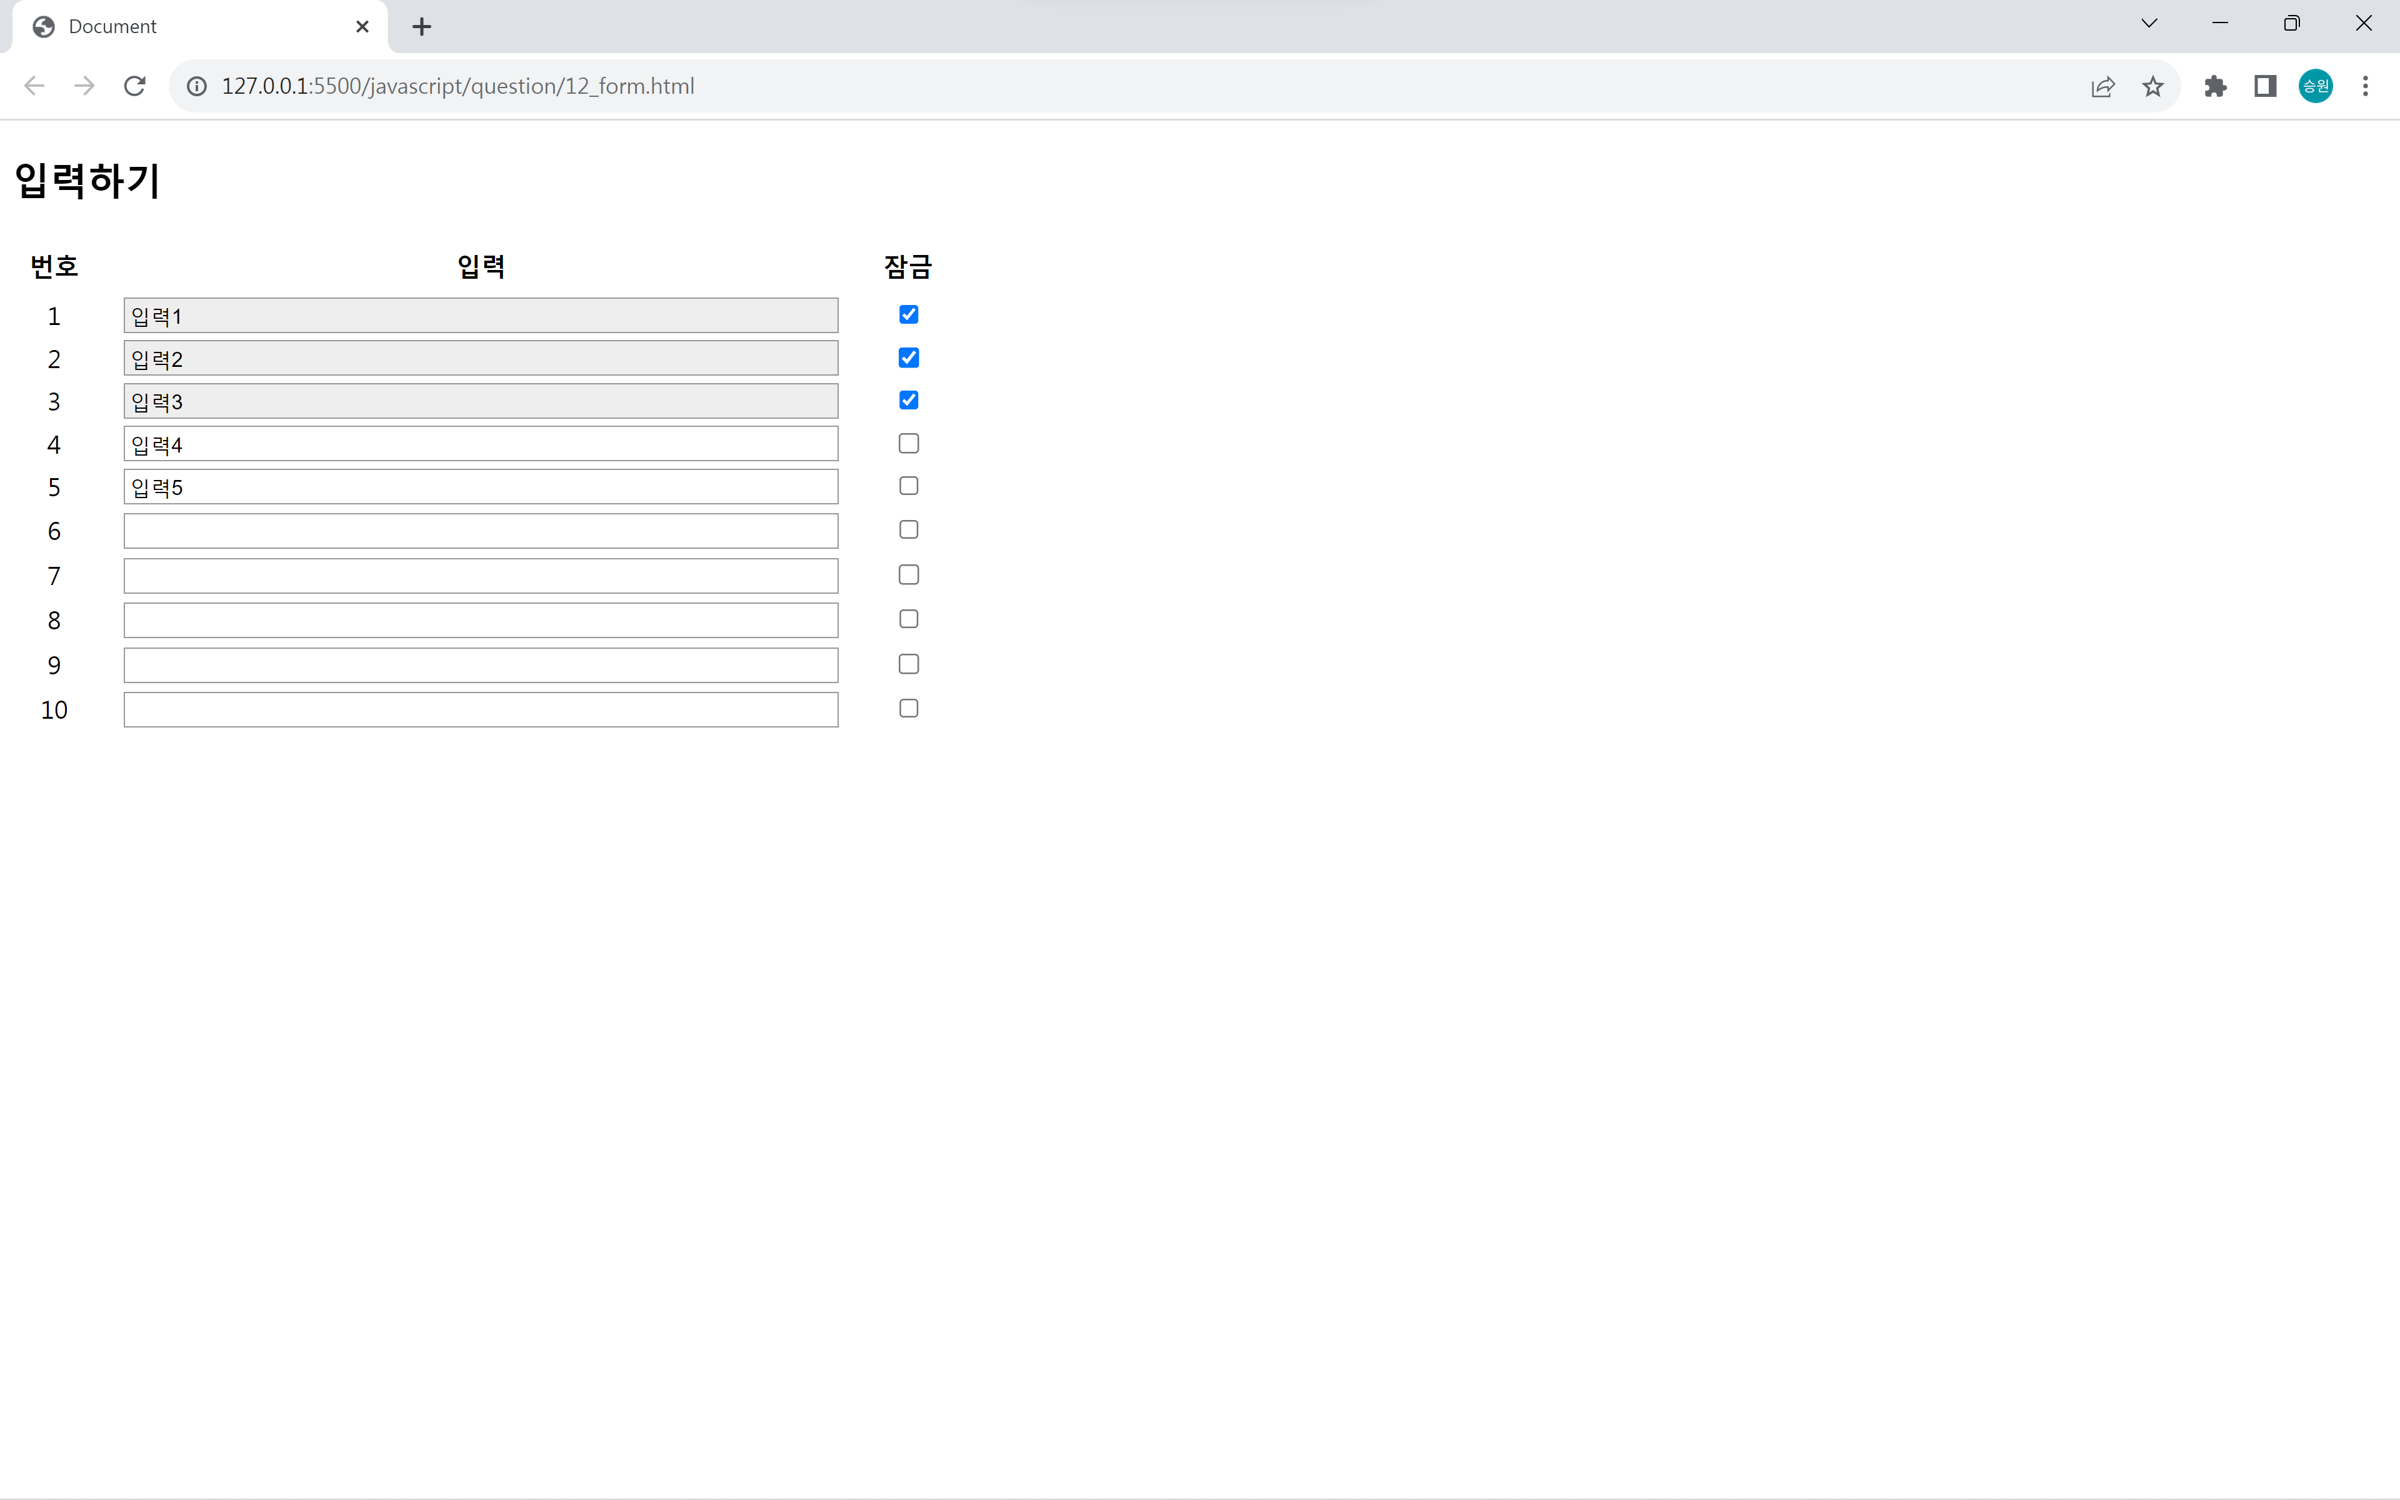The image size is (2400, 1500).
Task: Enable the lock checkbox for row 4
Action: 908,444
